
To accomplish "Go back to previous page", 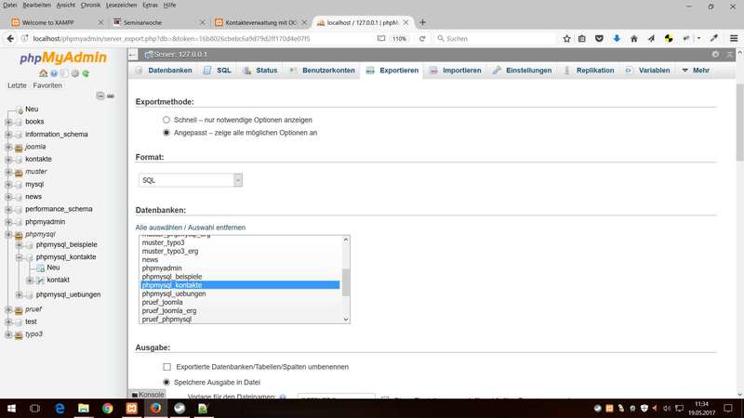I will (x=10, y=38).
